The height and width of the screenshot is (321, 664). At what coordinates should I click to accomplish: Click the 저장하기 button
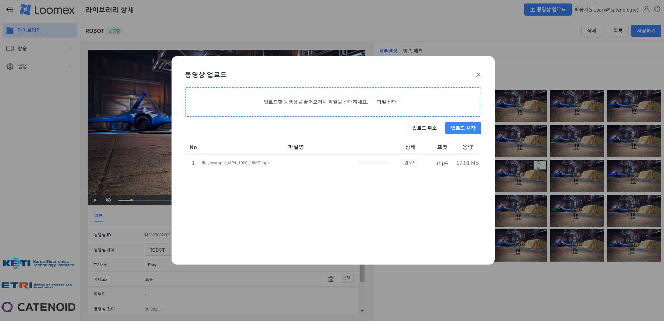click(x=646, y=31)
